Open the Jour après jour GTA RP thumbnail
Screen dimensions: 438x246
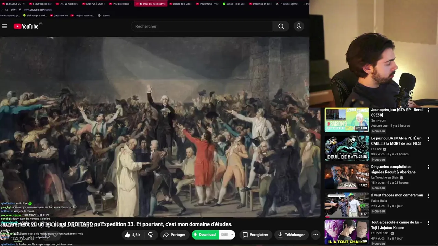pyautogui.click(x=347, y=120)
